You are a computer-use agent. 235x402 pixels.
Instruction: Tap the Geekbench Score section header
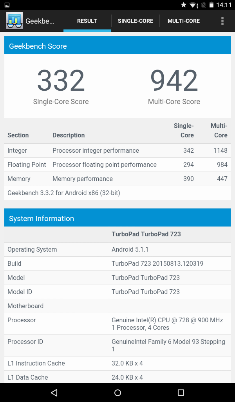pos(117,46)
